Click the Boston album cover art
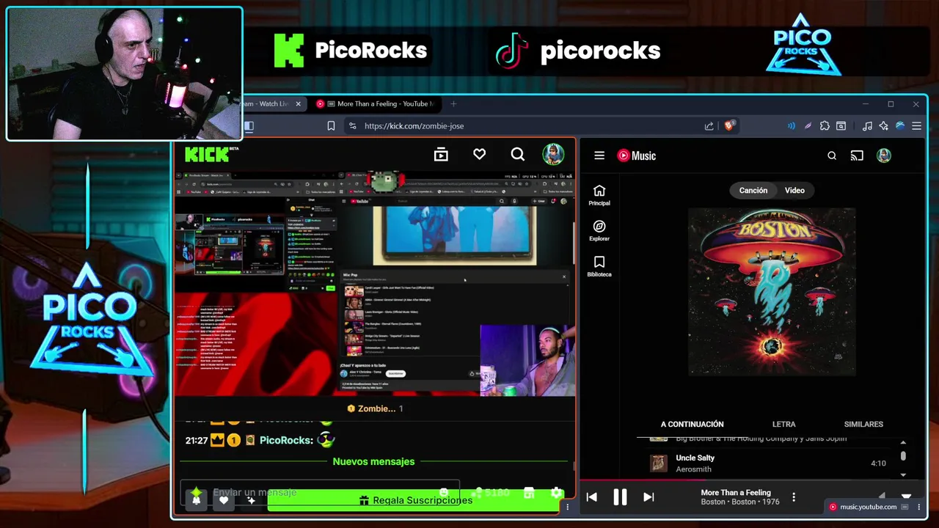Viewport: 939px width, 528px height. (772, 292)
